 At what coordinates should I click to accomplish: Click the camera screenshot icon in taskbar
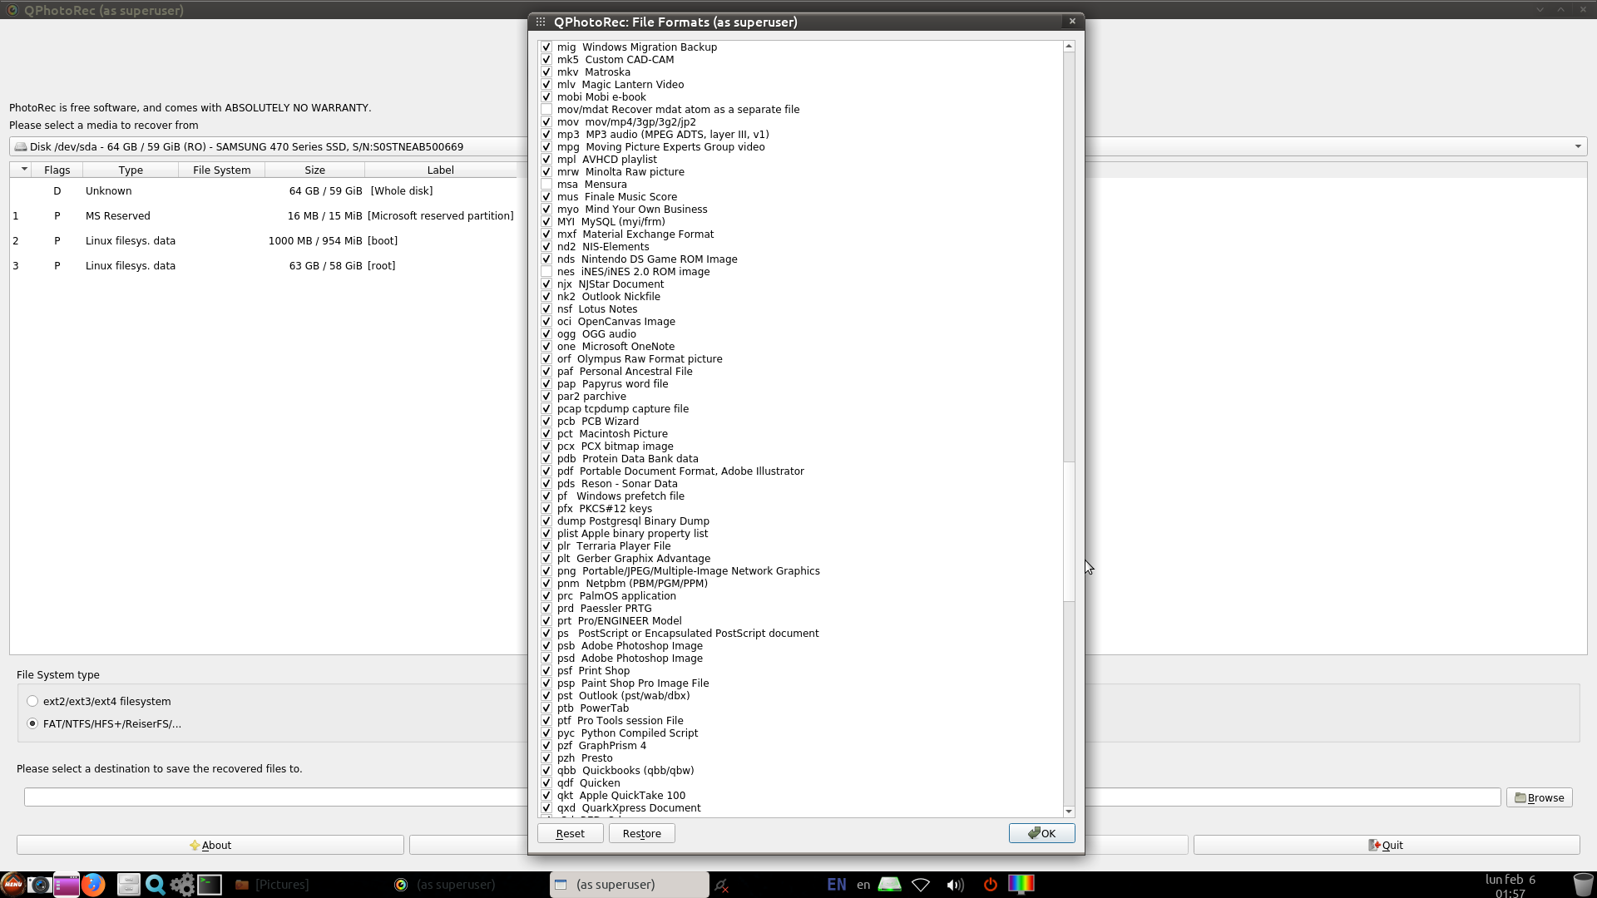pyautogui.click(x=39, y=885)
